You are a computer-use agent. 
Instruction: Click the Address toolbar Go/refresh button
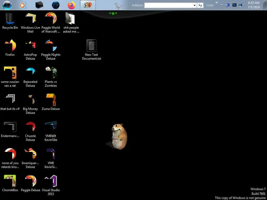(x=200, y=5)
